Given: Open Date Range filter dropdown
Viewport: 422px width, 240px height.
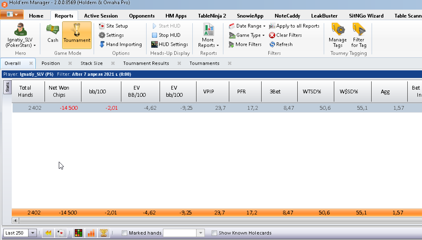Looking at the screenshot, I should [247, 26].
